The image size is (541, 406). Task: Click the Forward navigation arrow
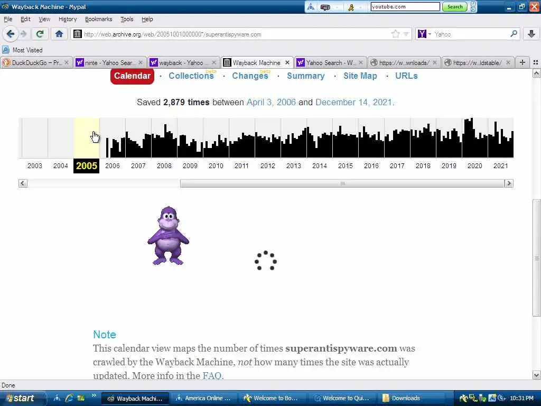tap(23, 34)
